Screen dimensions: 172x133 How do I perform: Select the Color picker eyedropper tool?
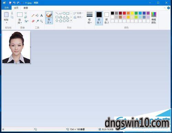(37, 21)
